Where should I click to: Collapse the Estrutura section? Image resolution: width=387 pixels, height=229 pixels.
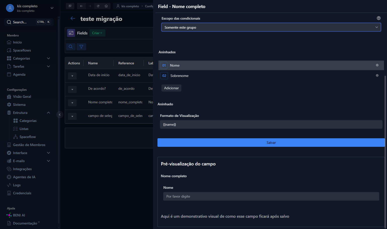pyautogui.click(x=48, y=113)
